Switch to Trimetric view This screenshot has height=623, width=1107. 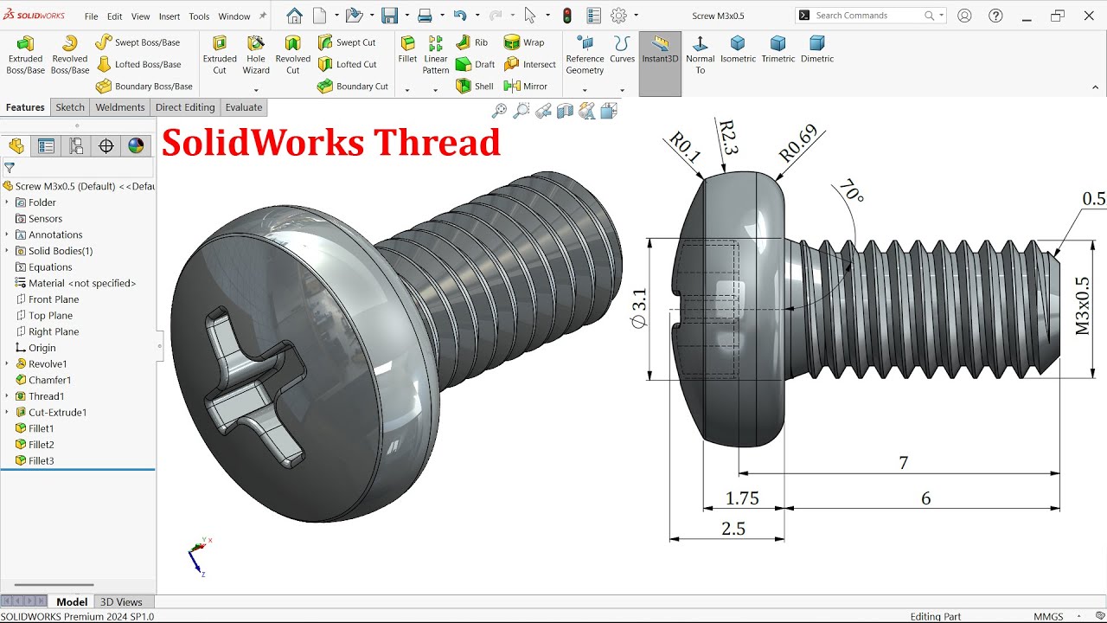click(x=778, y=49)
